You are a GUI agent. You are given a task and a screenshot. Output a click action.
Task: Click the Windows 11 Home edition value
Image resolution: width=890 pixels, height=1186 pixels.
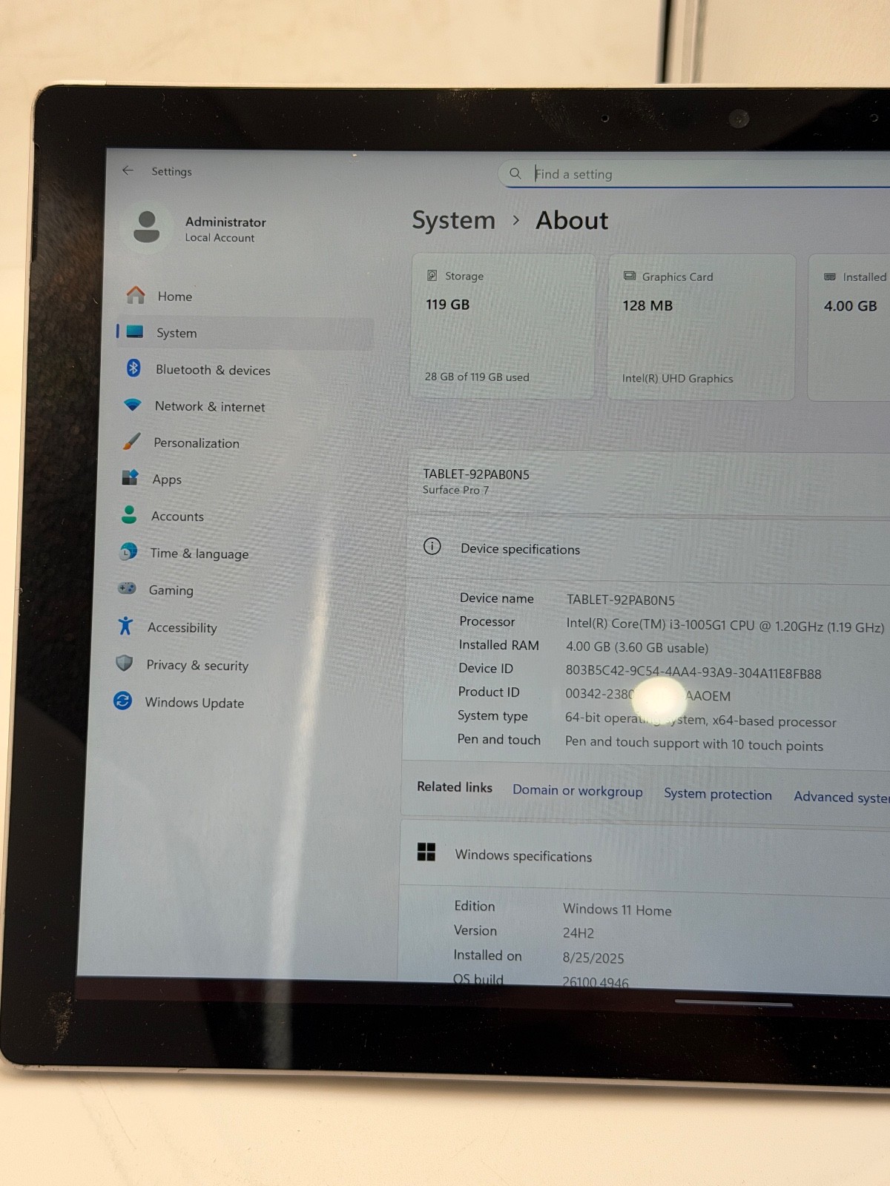point(617,910)
